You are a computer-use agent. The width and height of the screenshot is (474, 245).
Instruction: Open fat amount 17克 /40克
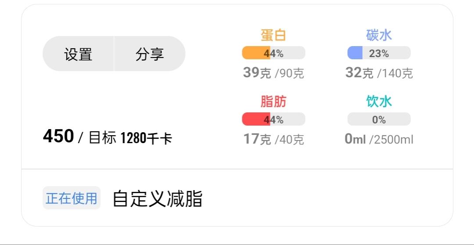(273, 139)
